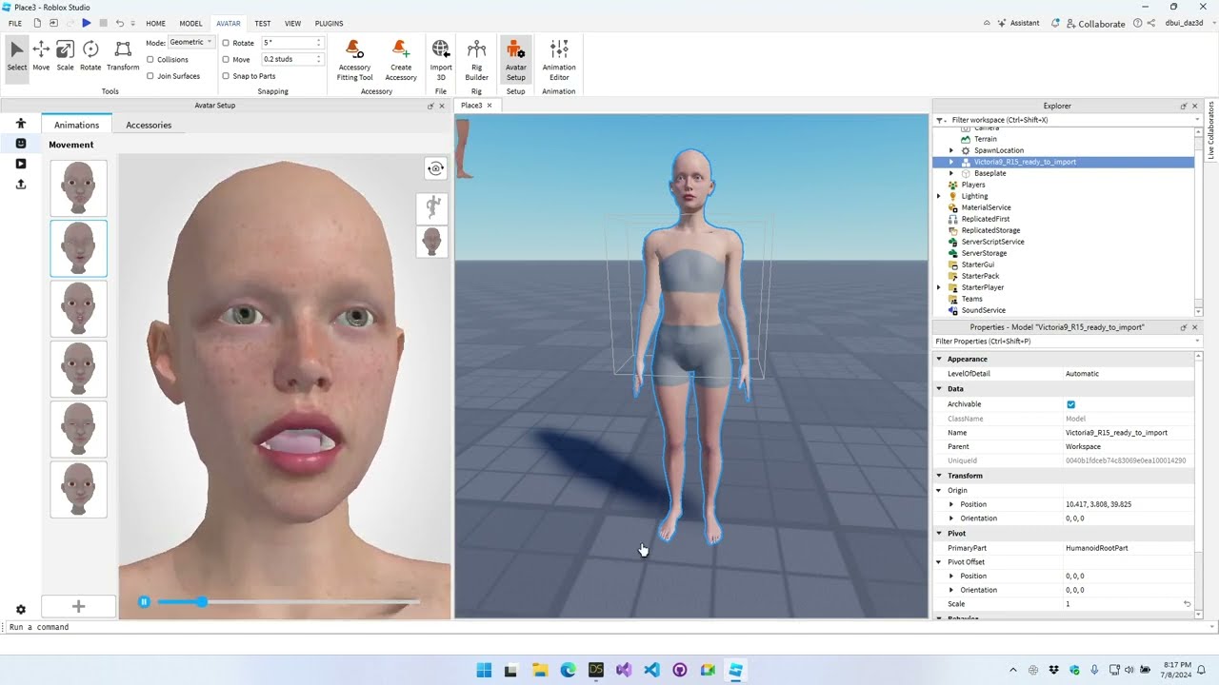Toggle Snap to Parts checkbox
Viewport: 1219px width, 685px height.
coord(226,76)
